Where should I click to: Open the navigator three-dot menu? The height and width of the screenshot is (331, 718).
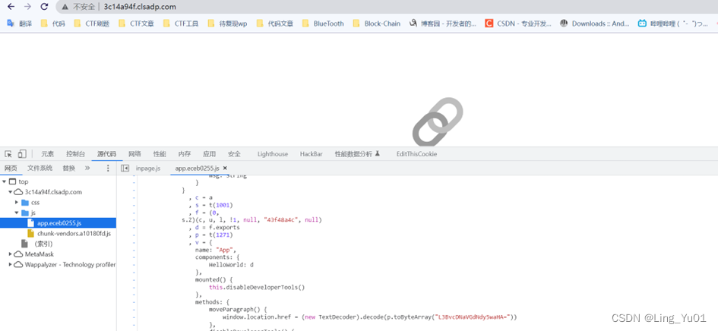108,168
